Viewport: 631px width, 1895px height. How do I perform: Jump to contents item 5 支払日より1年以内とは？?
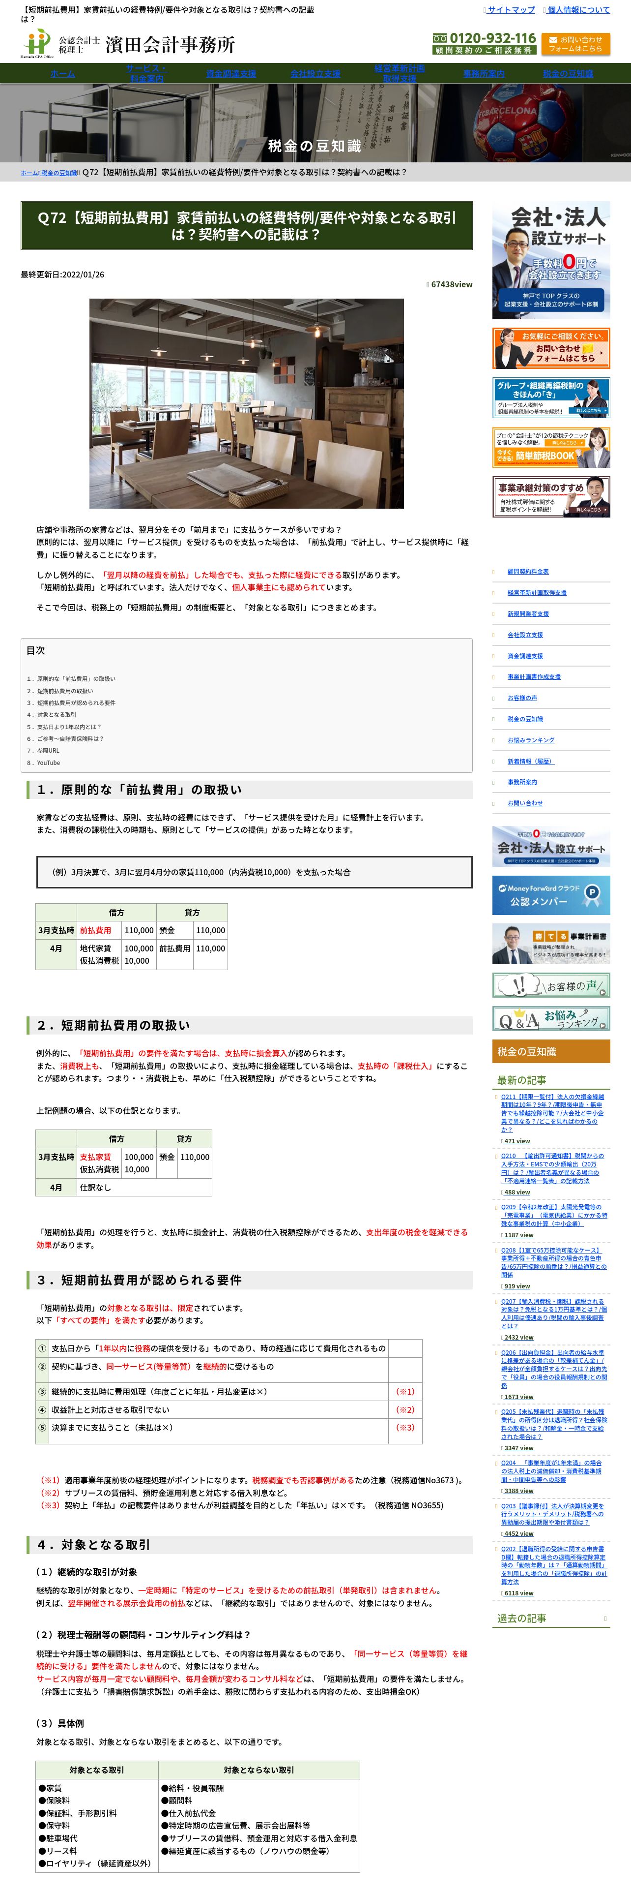coord(64,727)
